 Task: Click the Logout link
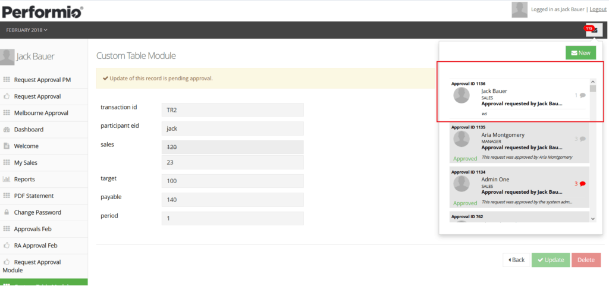[x=598, y=10]
